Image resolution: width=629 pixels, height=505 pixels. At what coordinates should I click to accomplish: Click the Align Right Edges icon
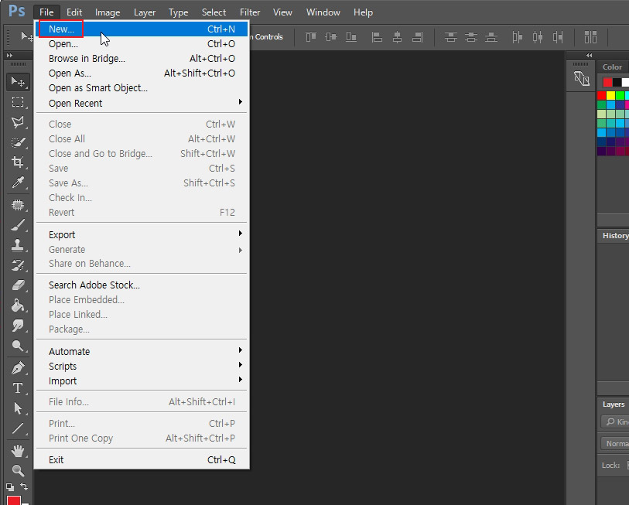click(x=418, y=37)
